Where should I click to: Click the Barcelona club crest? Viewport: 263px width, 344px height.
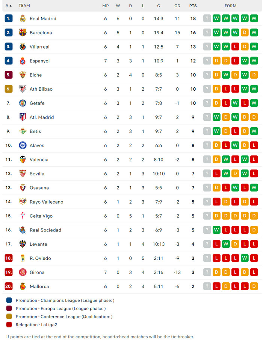pyautogui.click(x=23, y=33)
